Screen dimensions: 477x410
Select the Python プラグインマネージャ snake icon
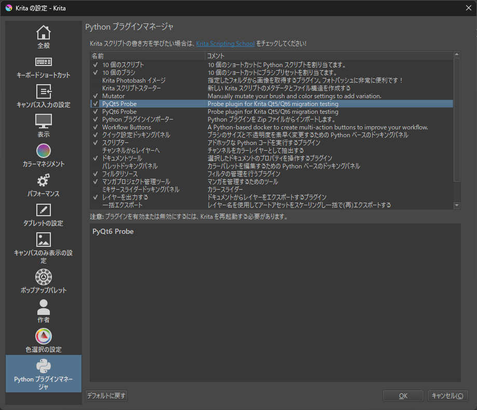[44, 366]
